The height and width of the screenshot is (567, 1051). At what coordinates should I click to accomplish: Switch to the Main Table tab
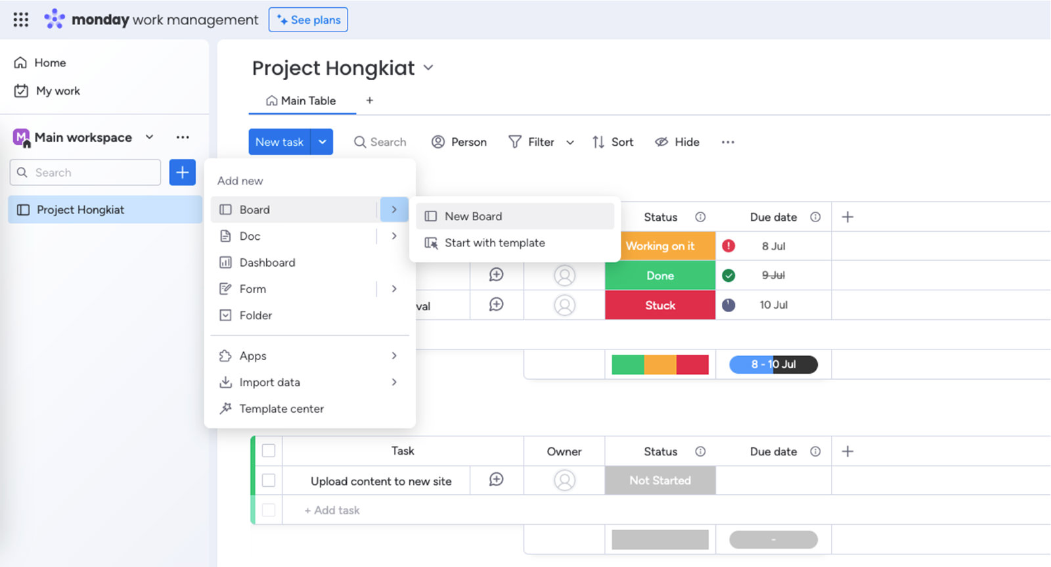pyautogui.click(x=301, y=101)
